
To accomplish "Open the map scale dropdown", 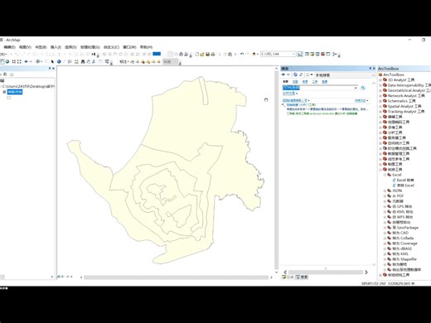I will click(x=293, y=54).
